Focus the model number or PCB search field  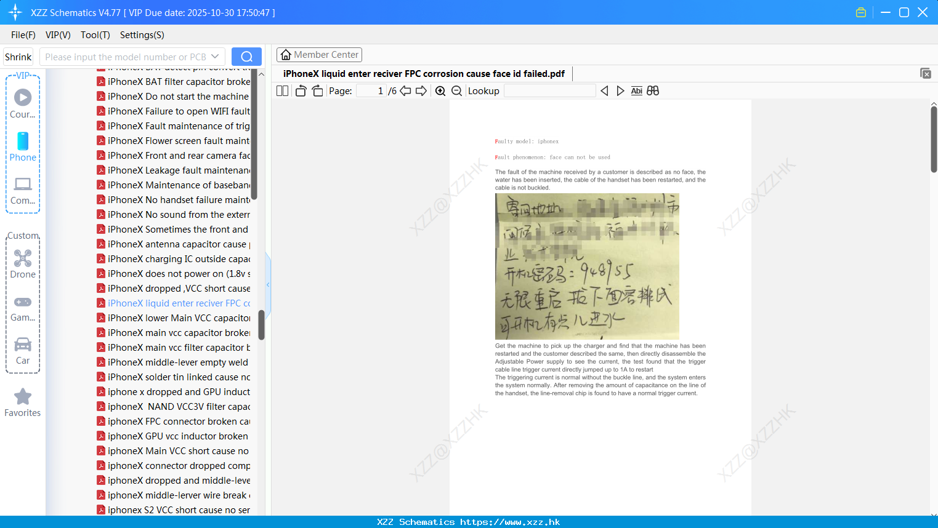coord(126,57)
